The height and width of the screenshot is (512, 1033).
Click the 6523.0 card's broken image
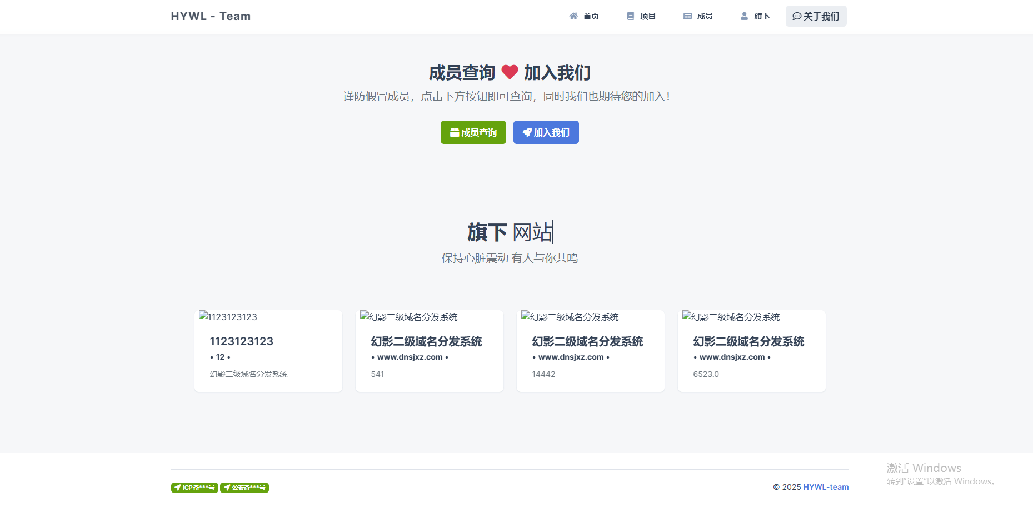(x=731, y=317)
